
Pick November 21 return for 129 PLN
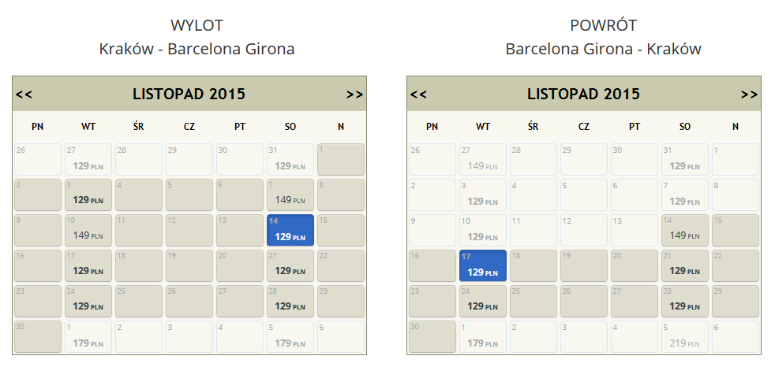(x=684, y=266)
